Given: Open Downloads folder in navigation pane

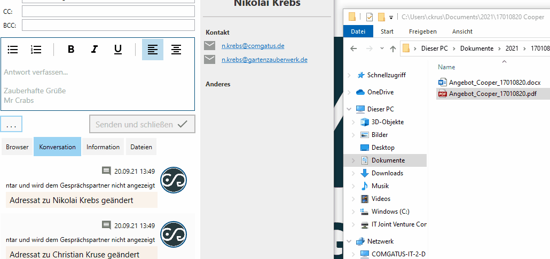Looking at the screenshot, I should click(387, 173).
